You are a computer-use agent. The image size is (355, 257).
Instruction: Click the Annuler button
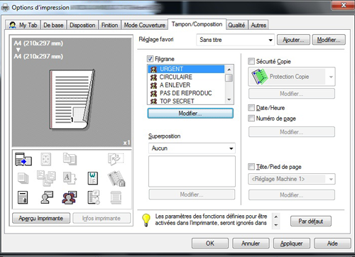pyautogui.click(x=251, y=244)
